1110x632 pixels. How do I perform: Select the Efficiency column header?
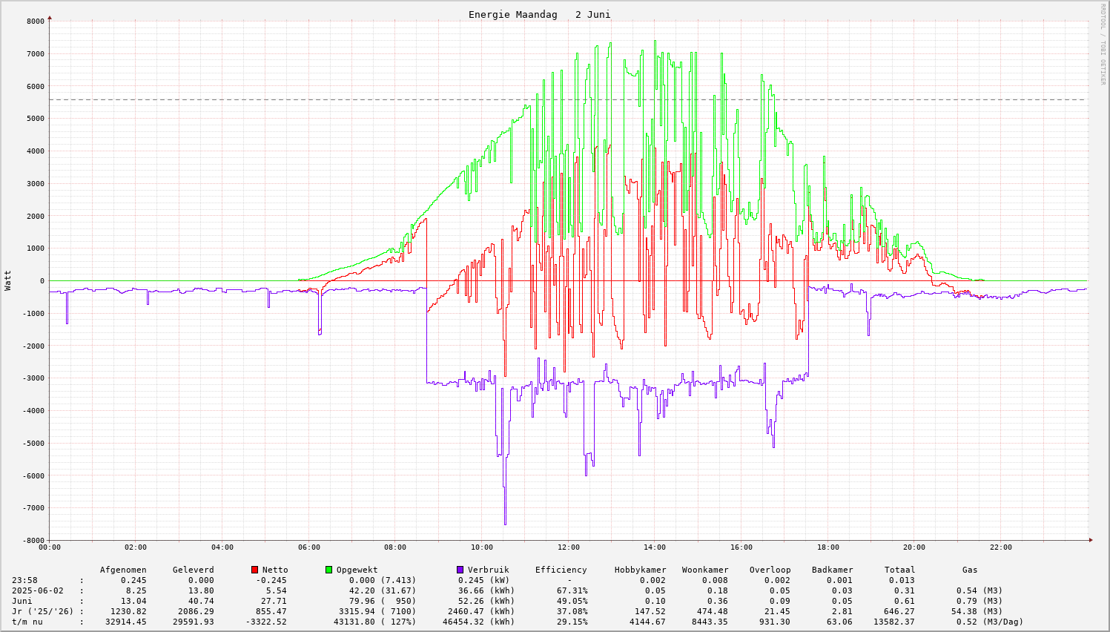point(561,570)
